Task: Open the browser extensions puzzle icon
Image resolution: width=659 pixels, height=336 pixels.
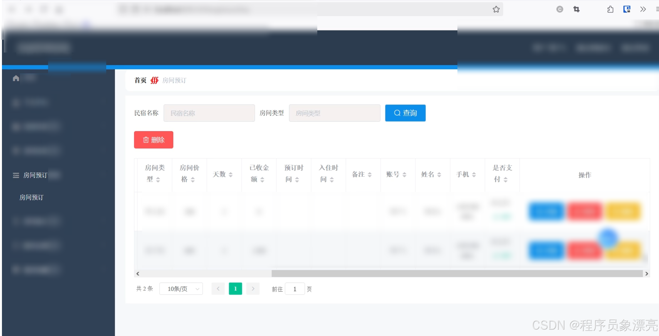Action: (610, 9)
